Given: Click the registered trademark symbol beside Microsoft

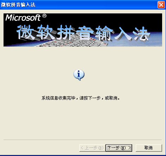Looking at the screenshot, I should pyautogui.click(x=44, y=16).
